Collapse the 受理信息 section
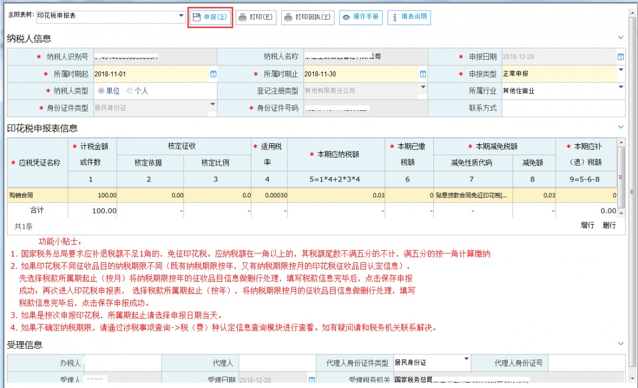The image size is (638, 388). [620, 344]
